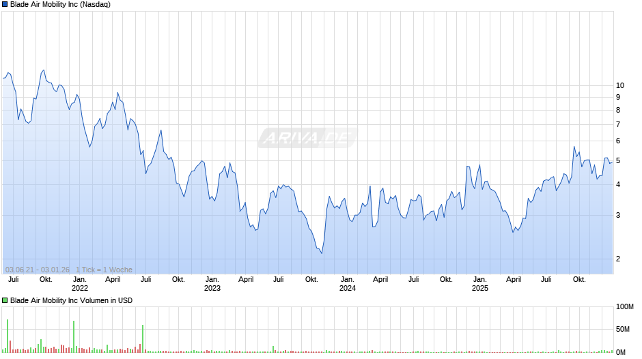Viewport: 642px width, 359px height.
Task: Click the 'Okt.' label before Jan. 2024
Action: pos(311,279)
